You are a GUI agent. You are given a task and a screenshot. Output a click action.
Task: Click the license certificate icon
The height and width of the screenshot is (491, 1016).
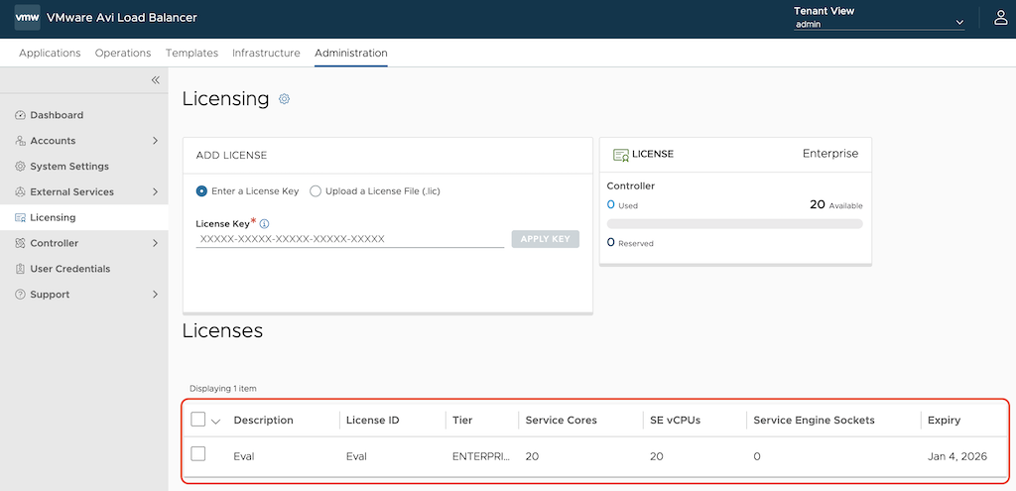[x=621, y=155]
